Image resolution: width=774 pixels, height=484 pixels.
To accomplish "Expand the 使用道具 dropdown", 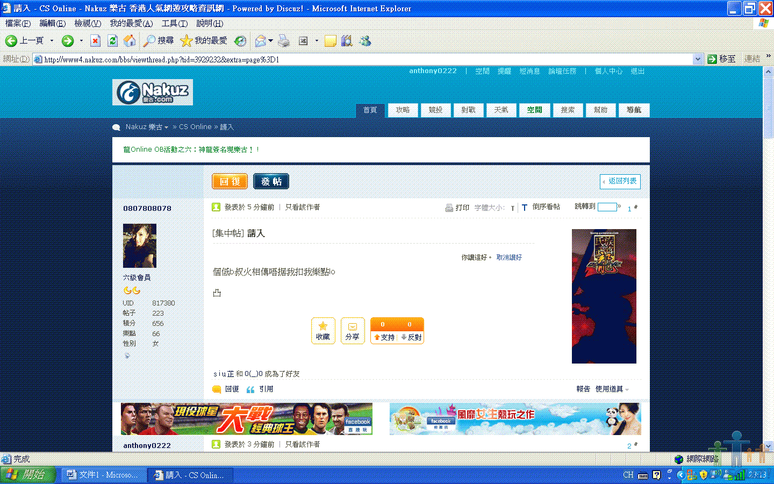I will tap(612, 389).
